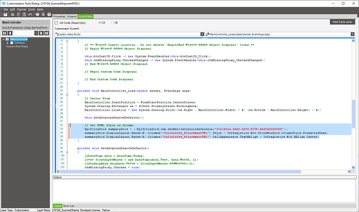Click the code editor scroll down arrow

pos(353,167)
